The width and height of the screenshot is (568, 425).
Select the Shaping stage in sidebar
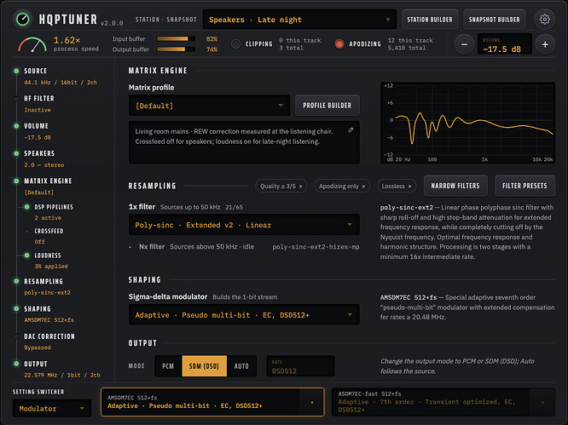pos(38,309)
